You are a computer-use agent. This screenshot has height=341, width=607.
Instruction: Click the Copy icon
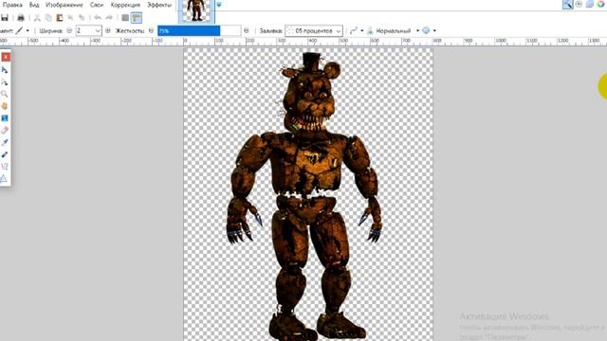click(48, 18)
